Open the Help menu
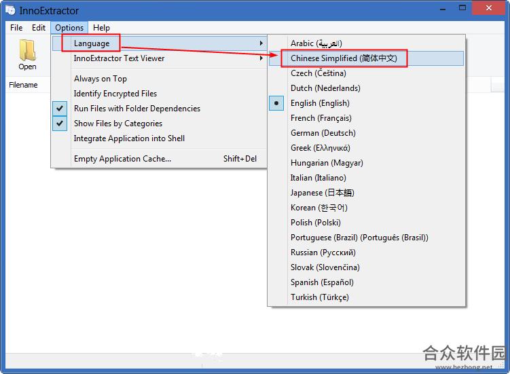This screenshot has height=374, width=510. click(101, 28)
